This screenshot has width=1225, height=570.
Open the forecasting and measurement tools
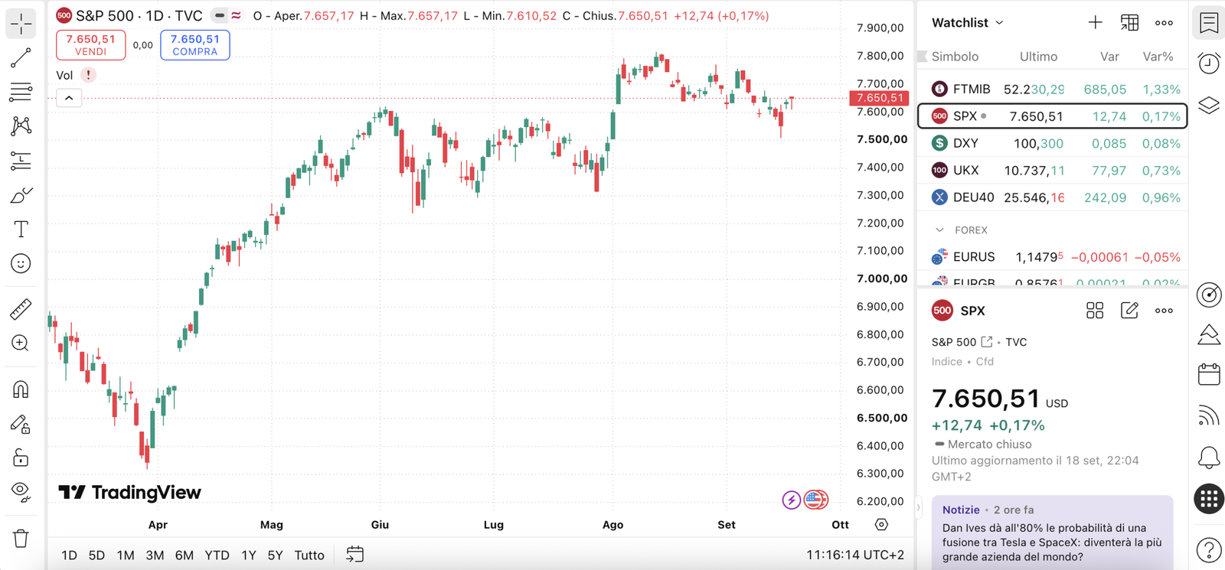tap(21, 161)
